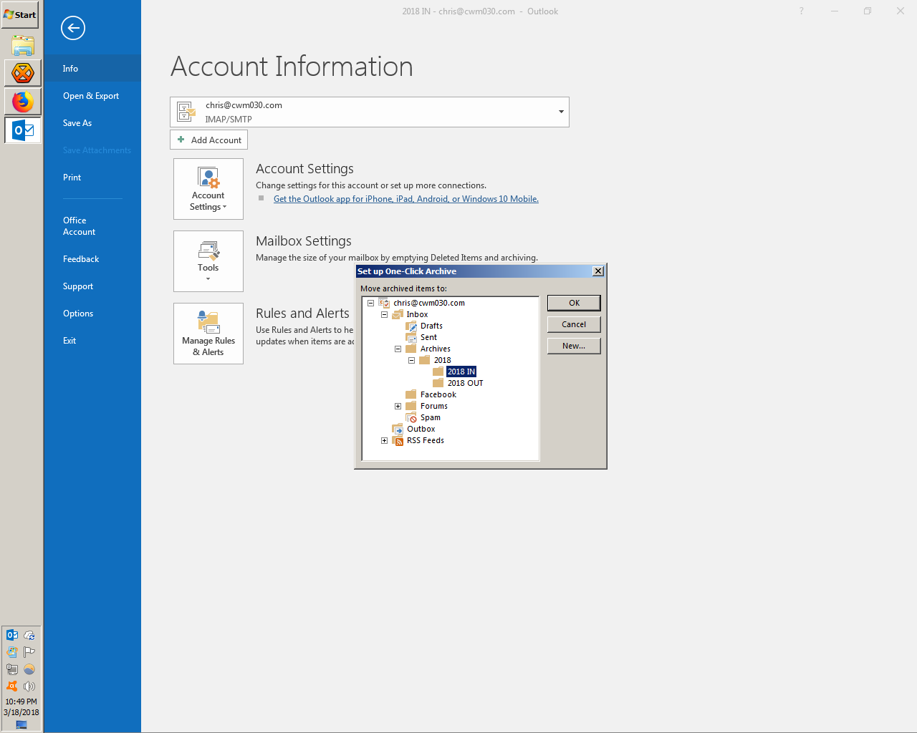This screenshot has width=917, height=733.
Task: Select the 2018 IN folder
Action: (461, 372)
